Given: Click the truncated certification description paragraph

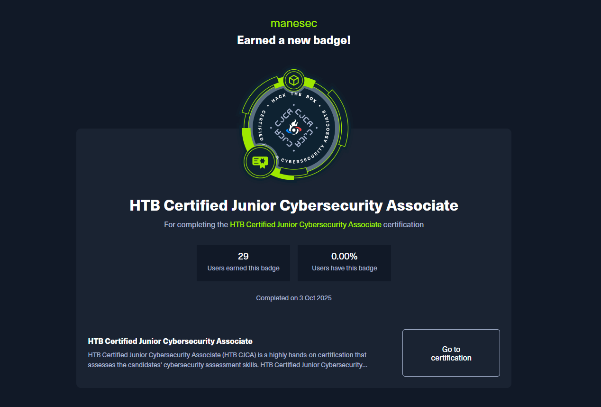Looking at the screenshot, I should pos(227,360).
